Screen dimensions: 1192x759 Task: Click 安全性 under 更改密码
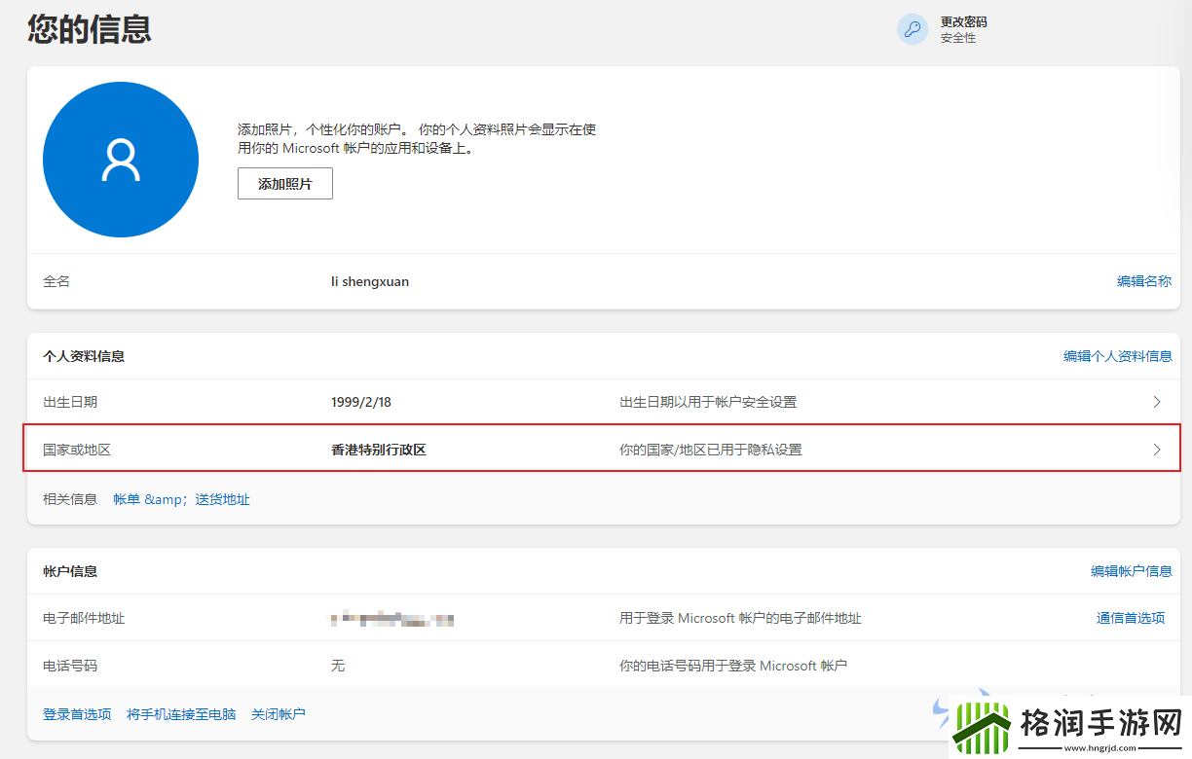pos(957,38)
